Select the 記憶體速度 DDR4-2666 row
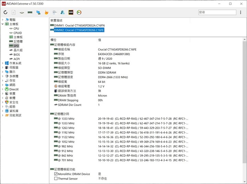The height and width of the screenshot is (184, 247). click(119, 77)
